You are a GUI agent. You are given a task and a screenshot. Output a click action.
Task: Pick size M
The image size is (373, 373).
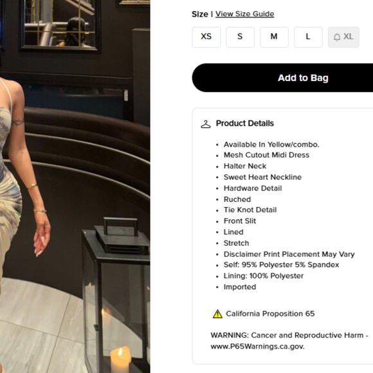pos(274,37)
